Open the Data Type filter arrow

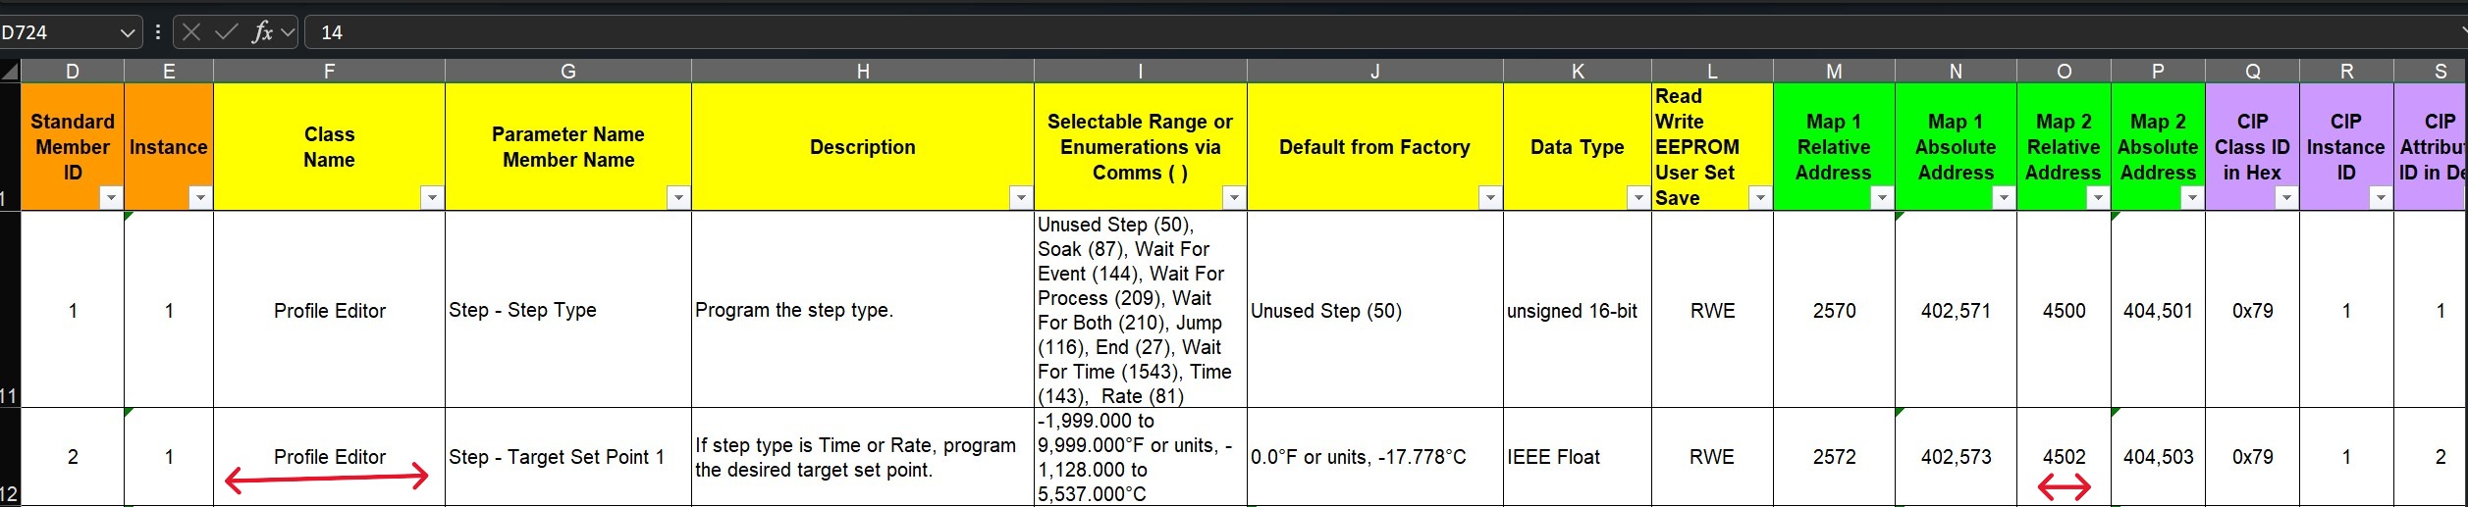point(1637,197)
